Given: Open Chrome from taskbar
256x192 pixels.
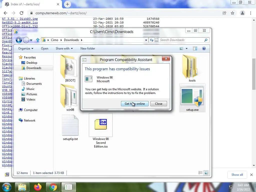Looking at the screenshot, I should 53,187.
